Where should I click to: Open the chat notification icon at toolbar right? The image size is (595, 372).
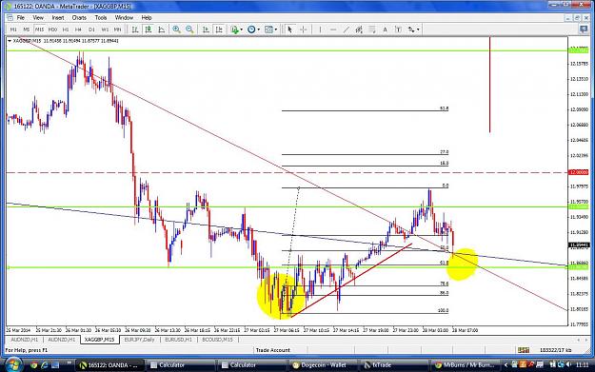click(x=584, y=29)
